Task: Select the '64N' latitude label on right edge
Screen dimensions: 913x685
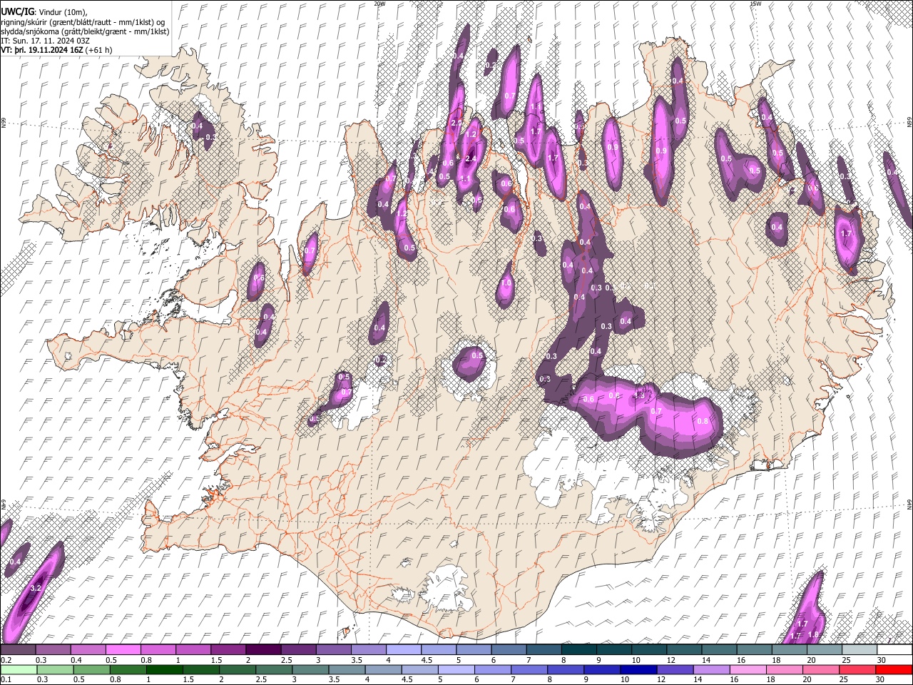Action: point(909,504)
